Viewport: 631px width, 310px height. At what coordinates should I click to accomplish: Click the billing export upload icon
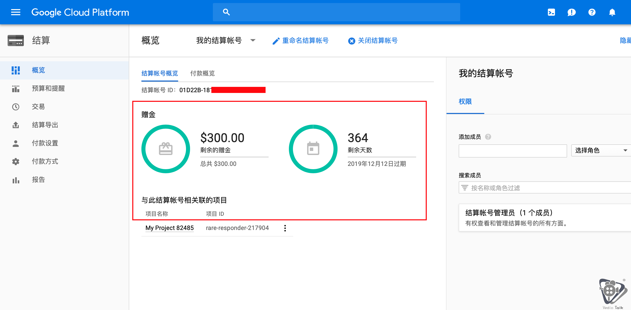click(16, 125)
